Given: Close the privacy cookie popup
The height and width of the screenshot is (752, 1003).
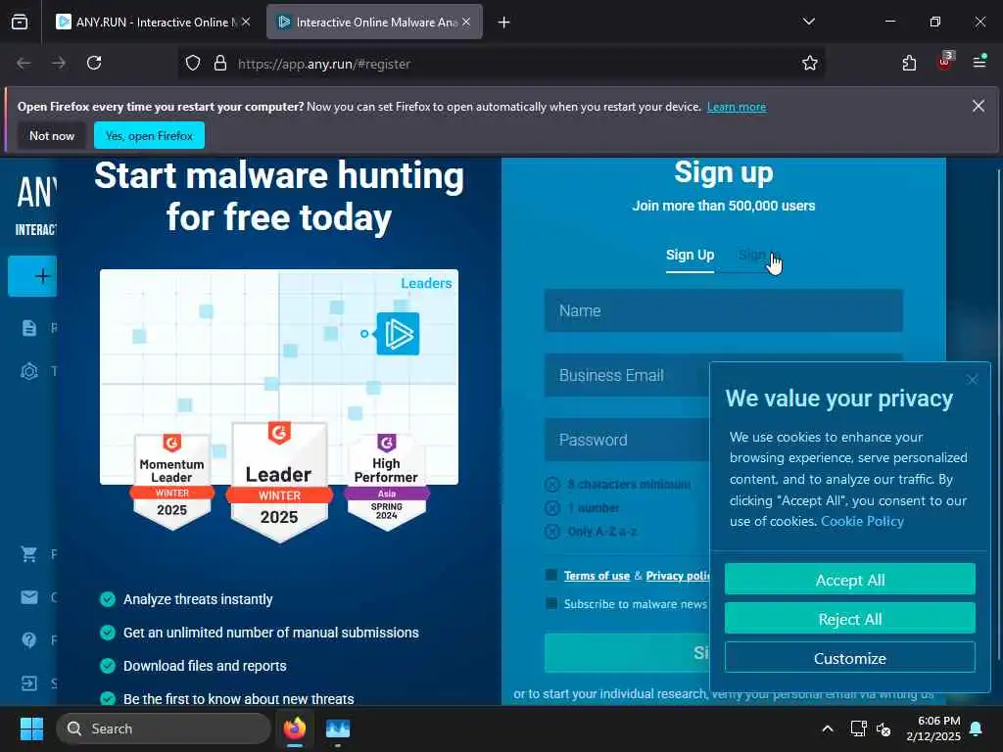Looking at the screenshot, I should [x=973, y=380].
